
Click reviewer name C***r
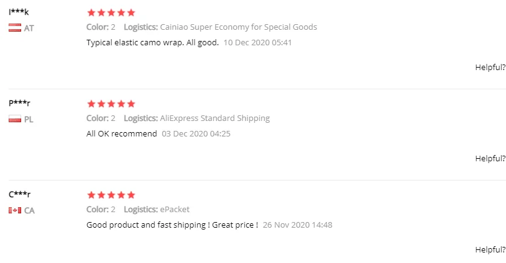click(x=19, y=194)
